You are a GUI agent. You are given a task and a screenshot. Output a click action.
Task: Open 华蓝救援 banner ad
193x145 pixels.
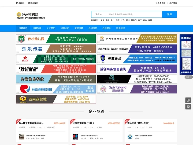coord(137,59)
